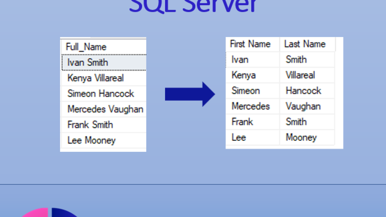Select the Kenya Villareal row

(x=96, y=78)
